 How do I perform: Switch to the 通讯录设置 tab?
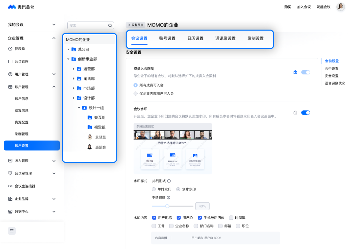(x=225, y=39)
